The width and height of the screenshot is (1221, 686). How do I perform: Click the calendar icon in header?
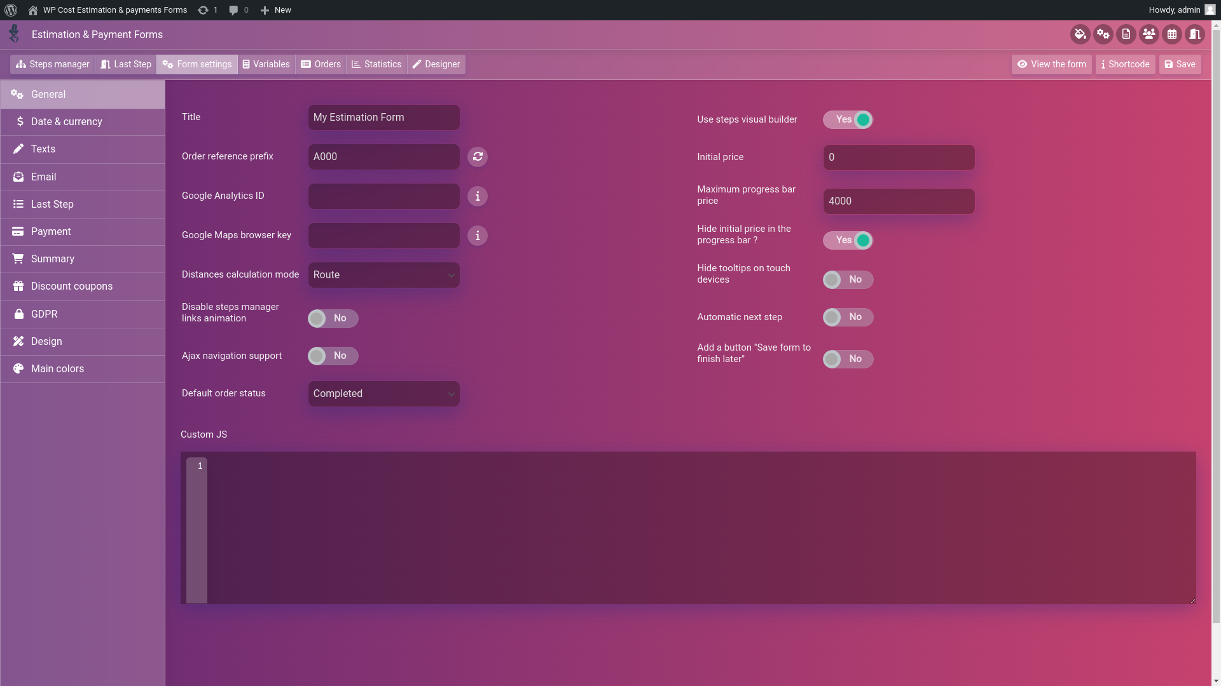(x=1171, y=34)
